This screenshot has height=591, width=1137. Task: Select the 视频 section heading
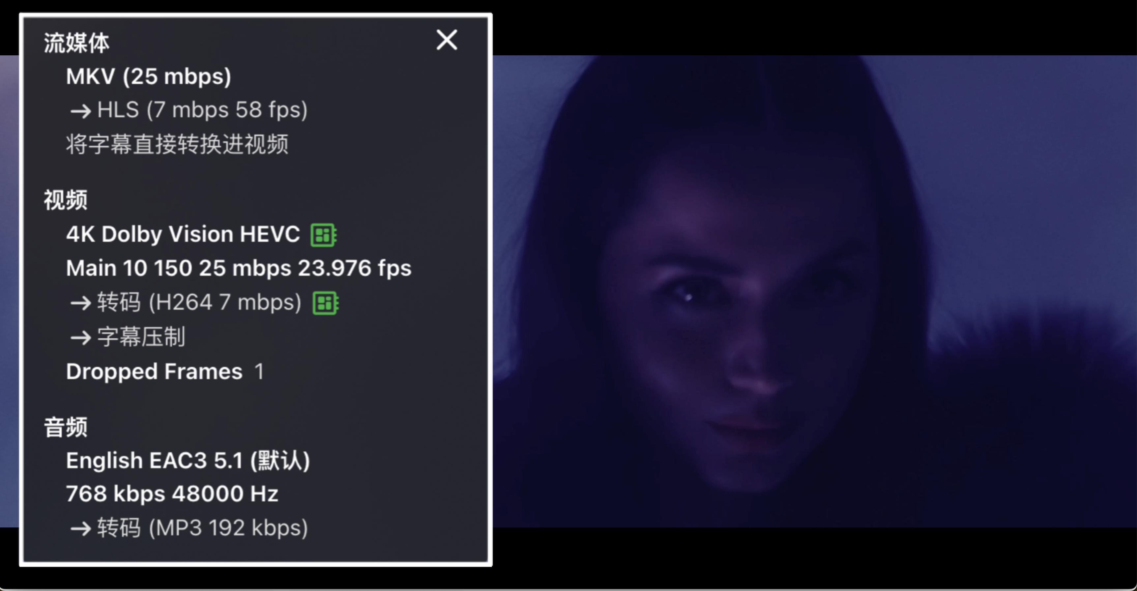click(65, 200)
